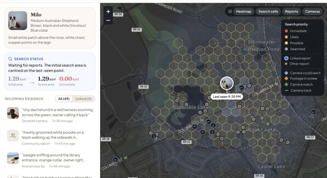Image resolution: width=327 pixels, height=178 pixels.
Task: Click the 1.29 km² Initial area value
Action: click(x=17, y=79)
